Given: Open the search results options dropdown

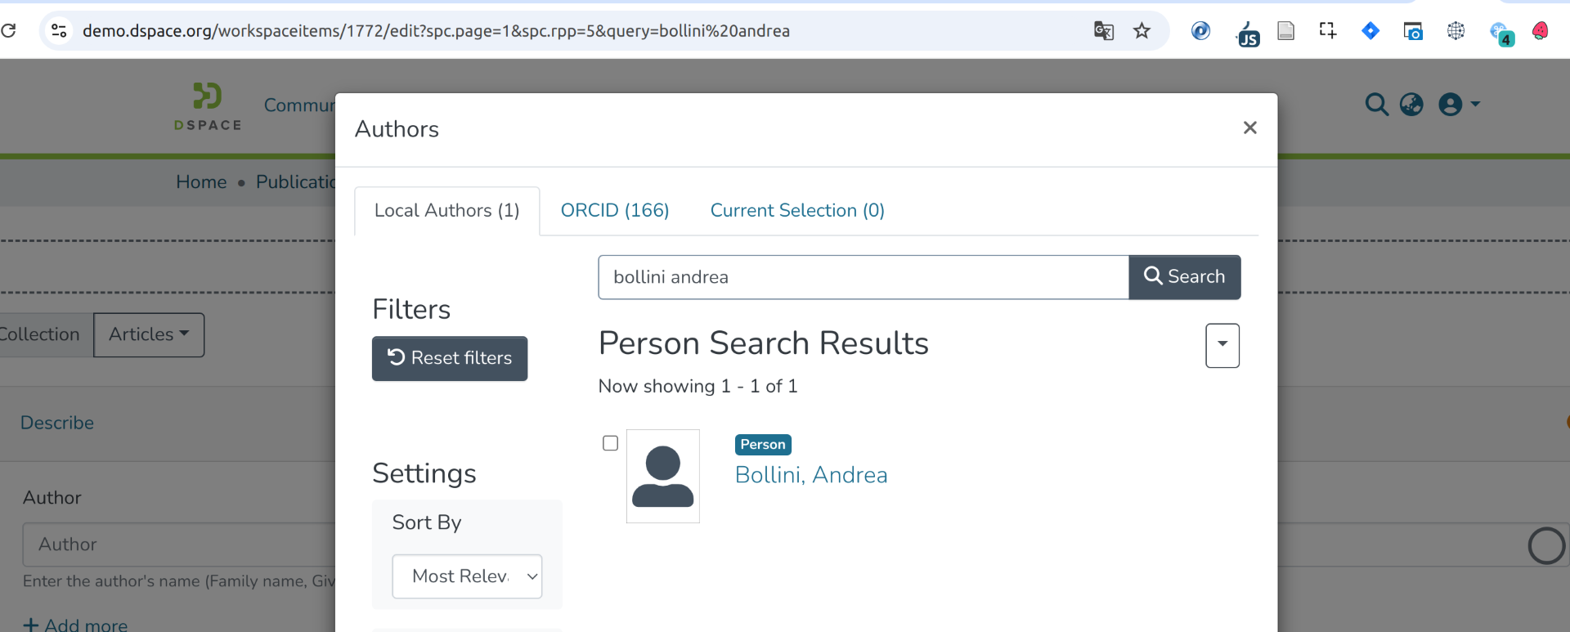Looking at the screenshot, I should (x=1222, y=345).
